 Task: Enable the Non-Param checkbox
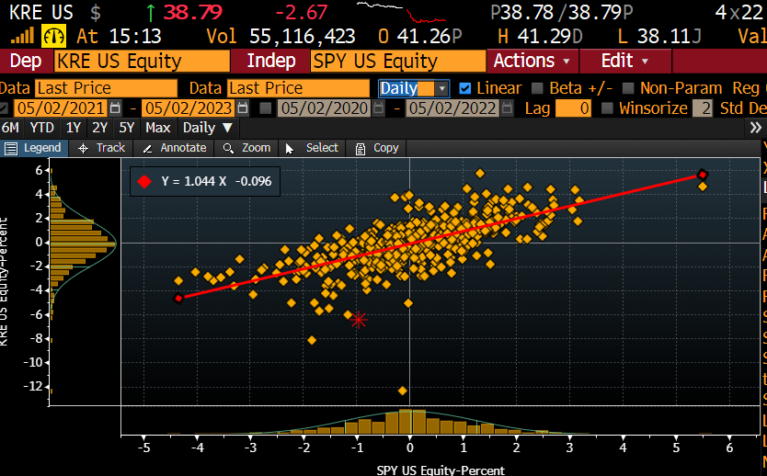tap(628, 88)
